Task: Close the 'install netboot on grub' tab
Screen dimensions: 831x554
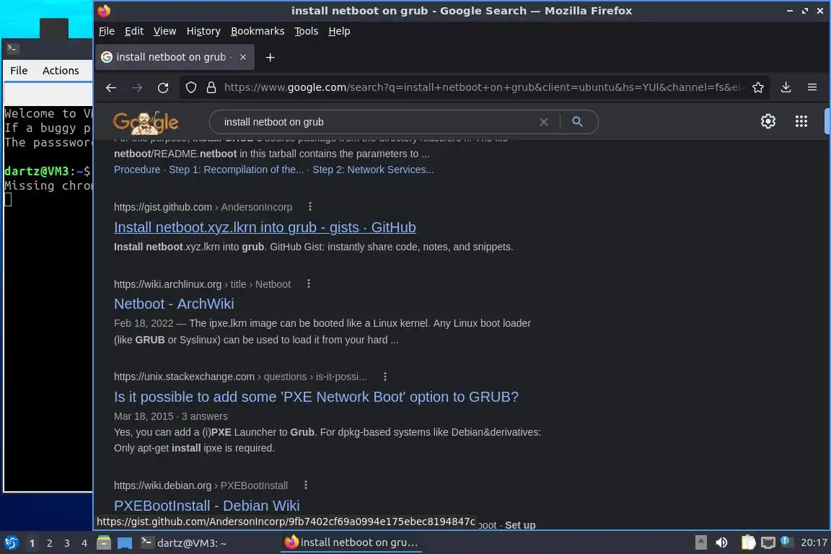Action: [x=242, y=57]
